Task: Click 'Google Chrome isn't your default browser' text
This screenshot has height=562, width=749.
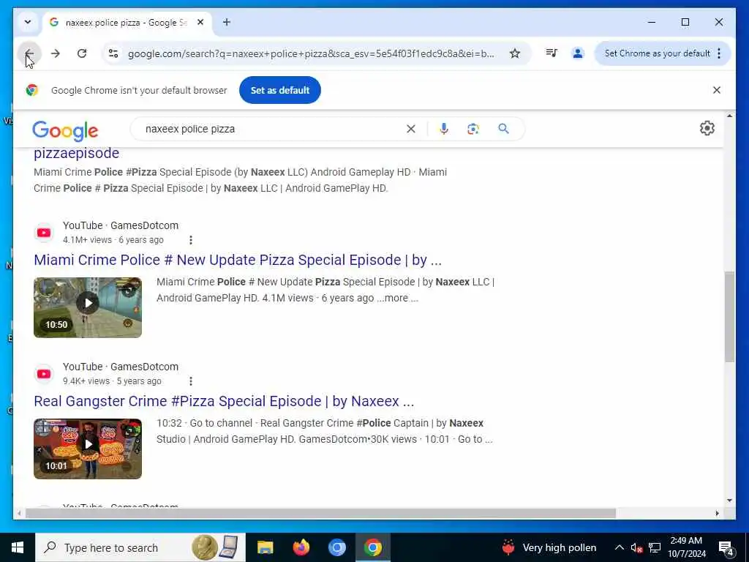Action: coord(139,90)
